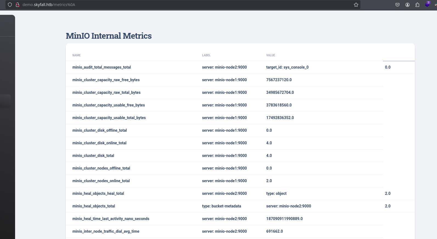Open the Pocket save icon
437x239 pixels.
coord(397,5)
